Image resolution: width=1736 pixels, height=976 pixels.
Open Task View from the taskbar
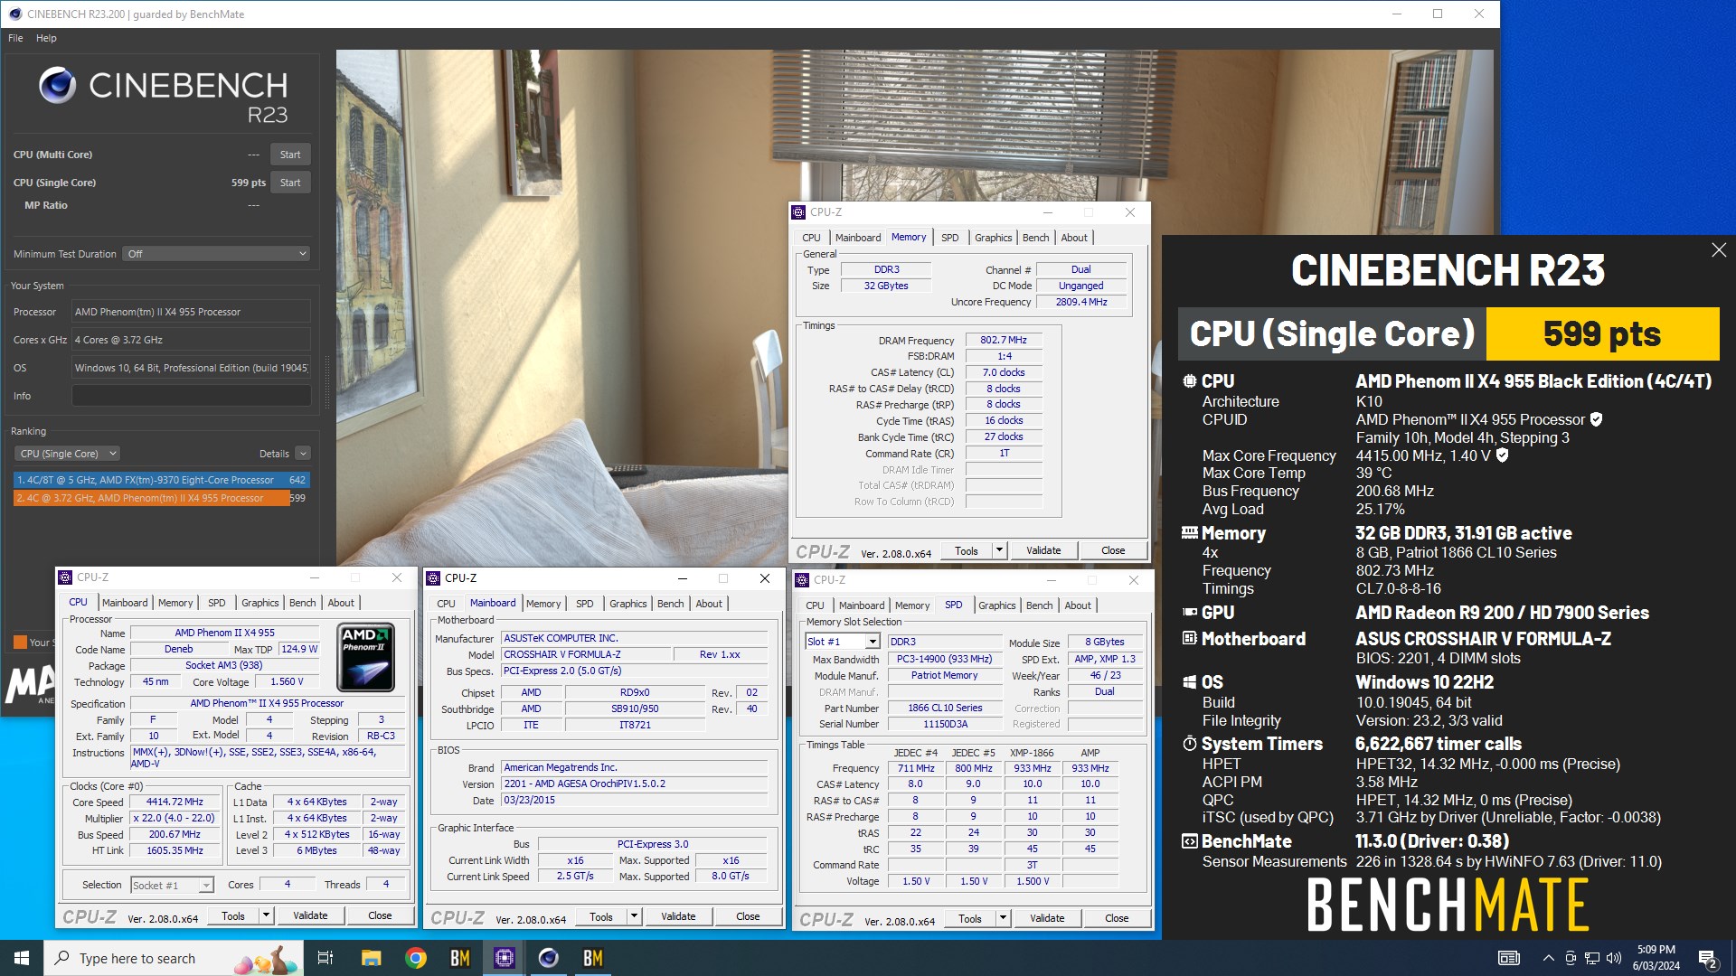(325, 958)
